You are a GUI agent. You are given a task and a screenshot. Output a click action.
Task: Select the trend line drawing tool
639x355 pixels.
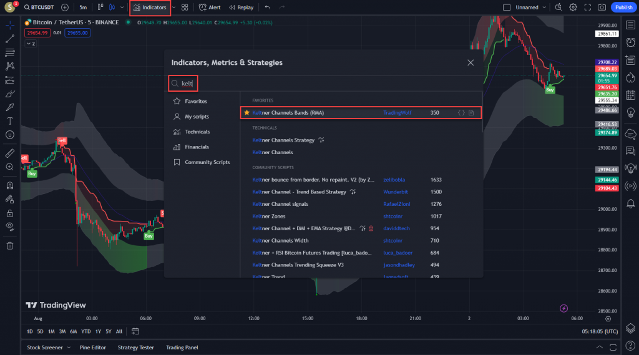tap(10, 39)
